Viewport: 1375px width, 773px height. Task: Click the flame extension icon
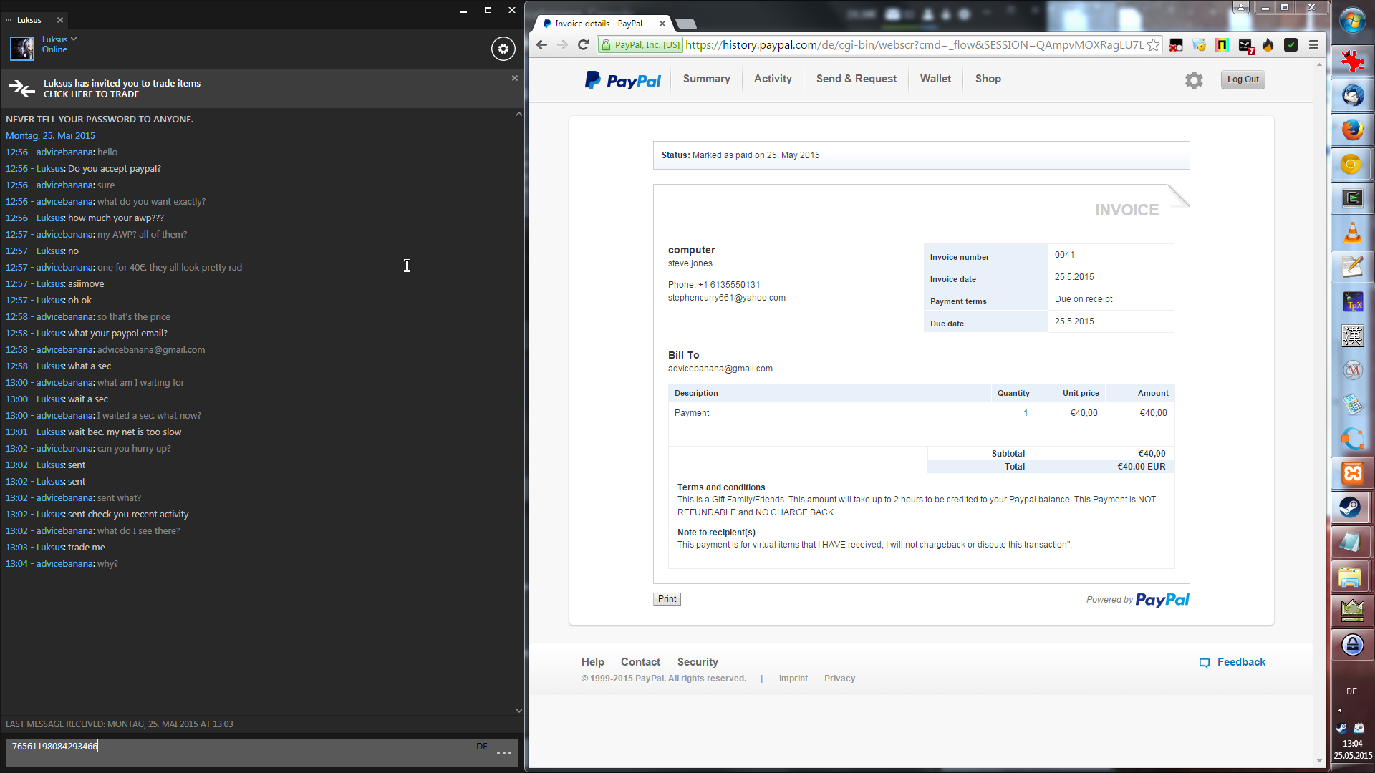tap(1268, 45)
